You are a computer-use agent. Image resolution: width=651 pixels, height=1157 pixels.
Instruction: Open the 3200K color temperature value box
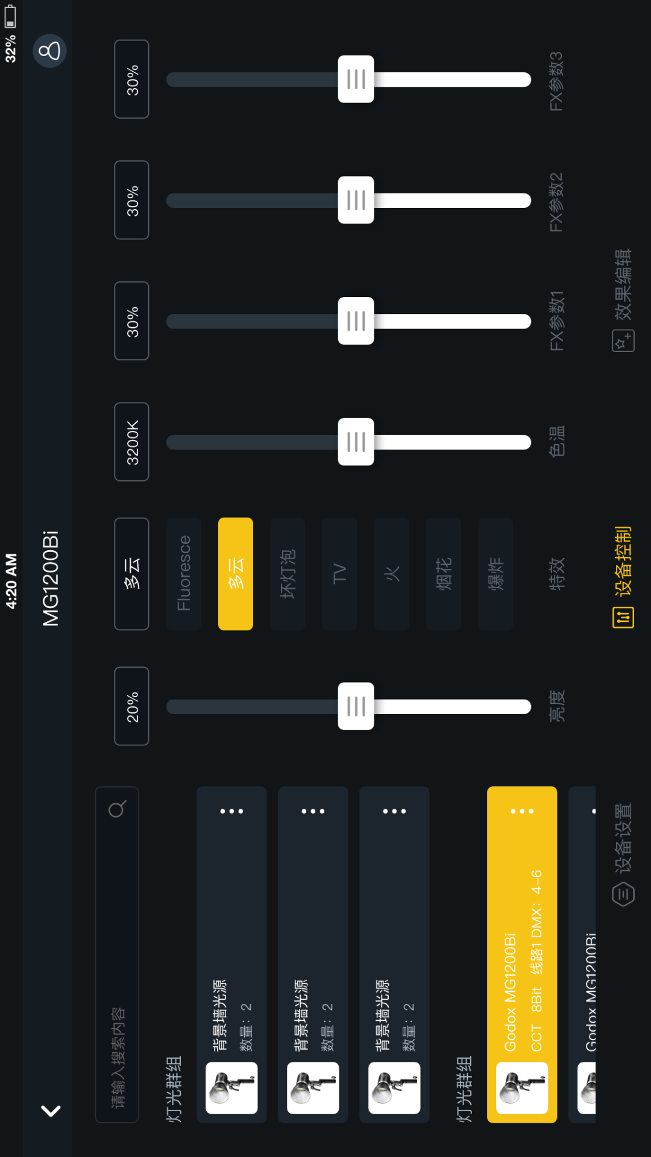click(132, 442)
